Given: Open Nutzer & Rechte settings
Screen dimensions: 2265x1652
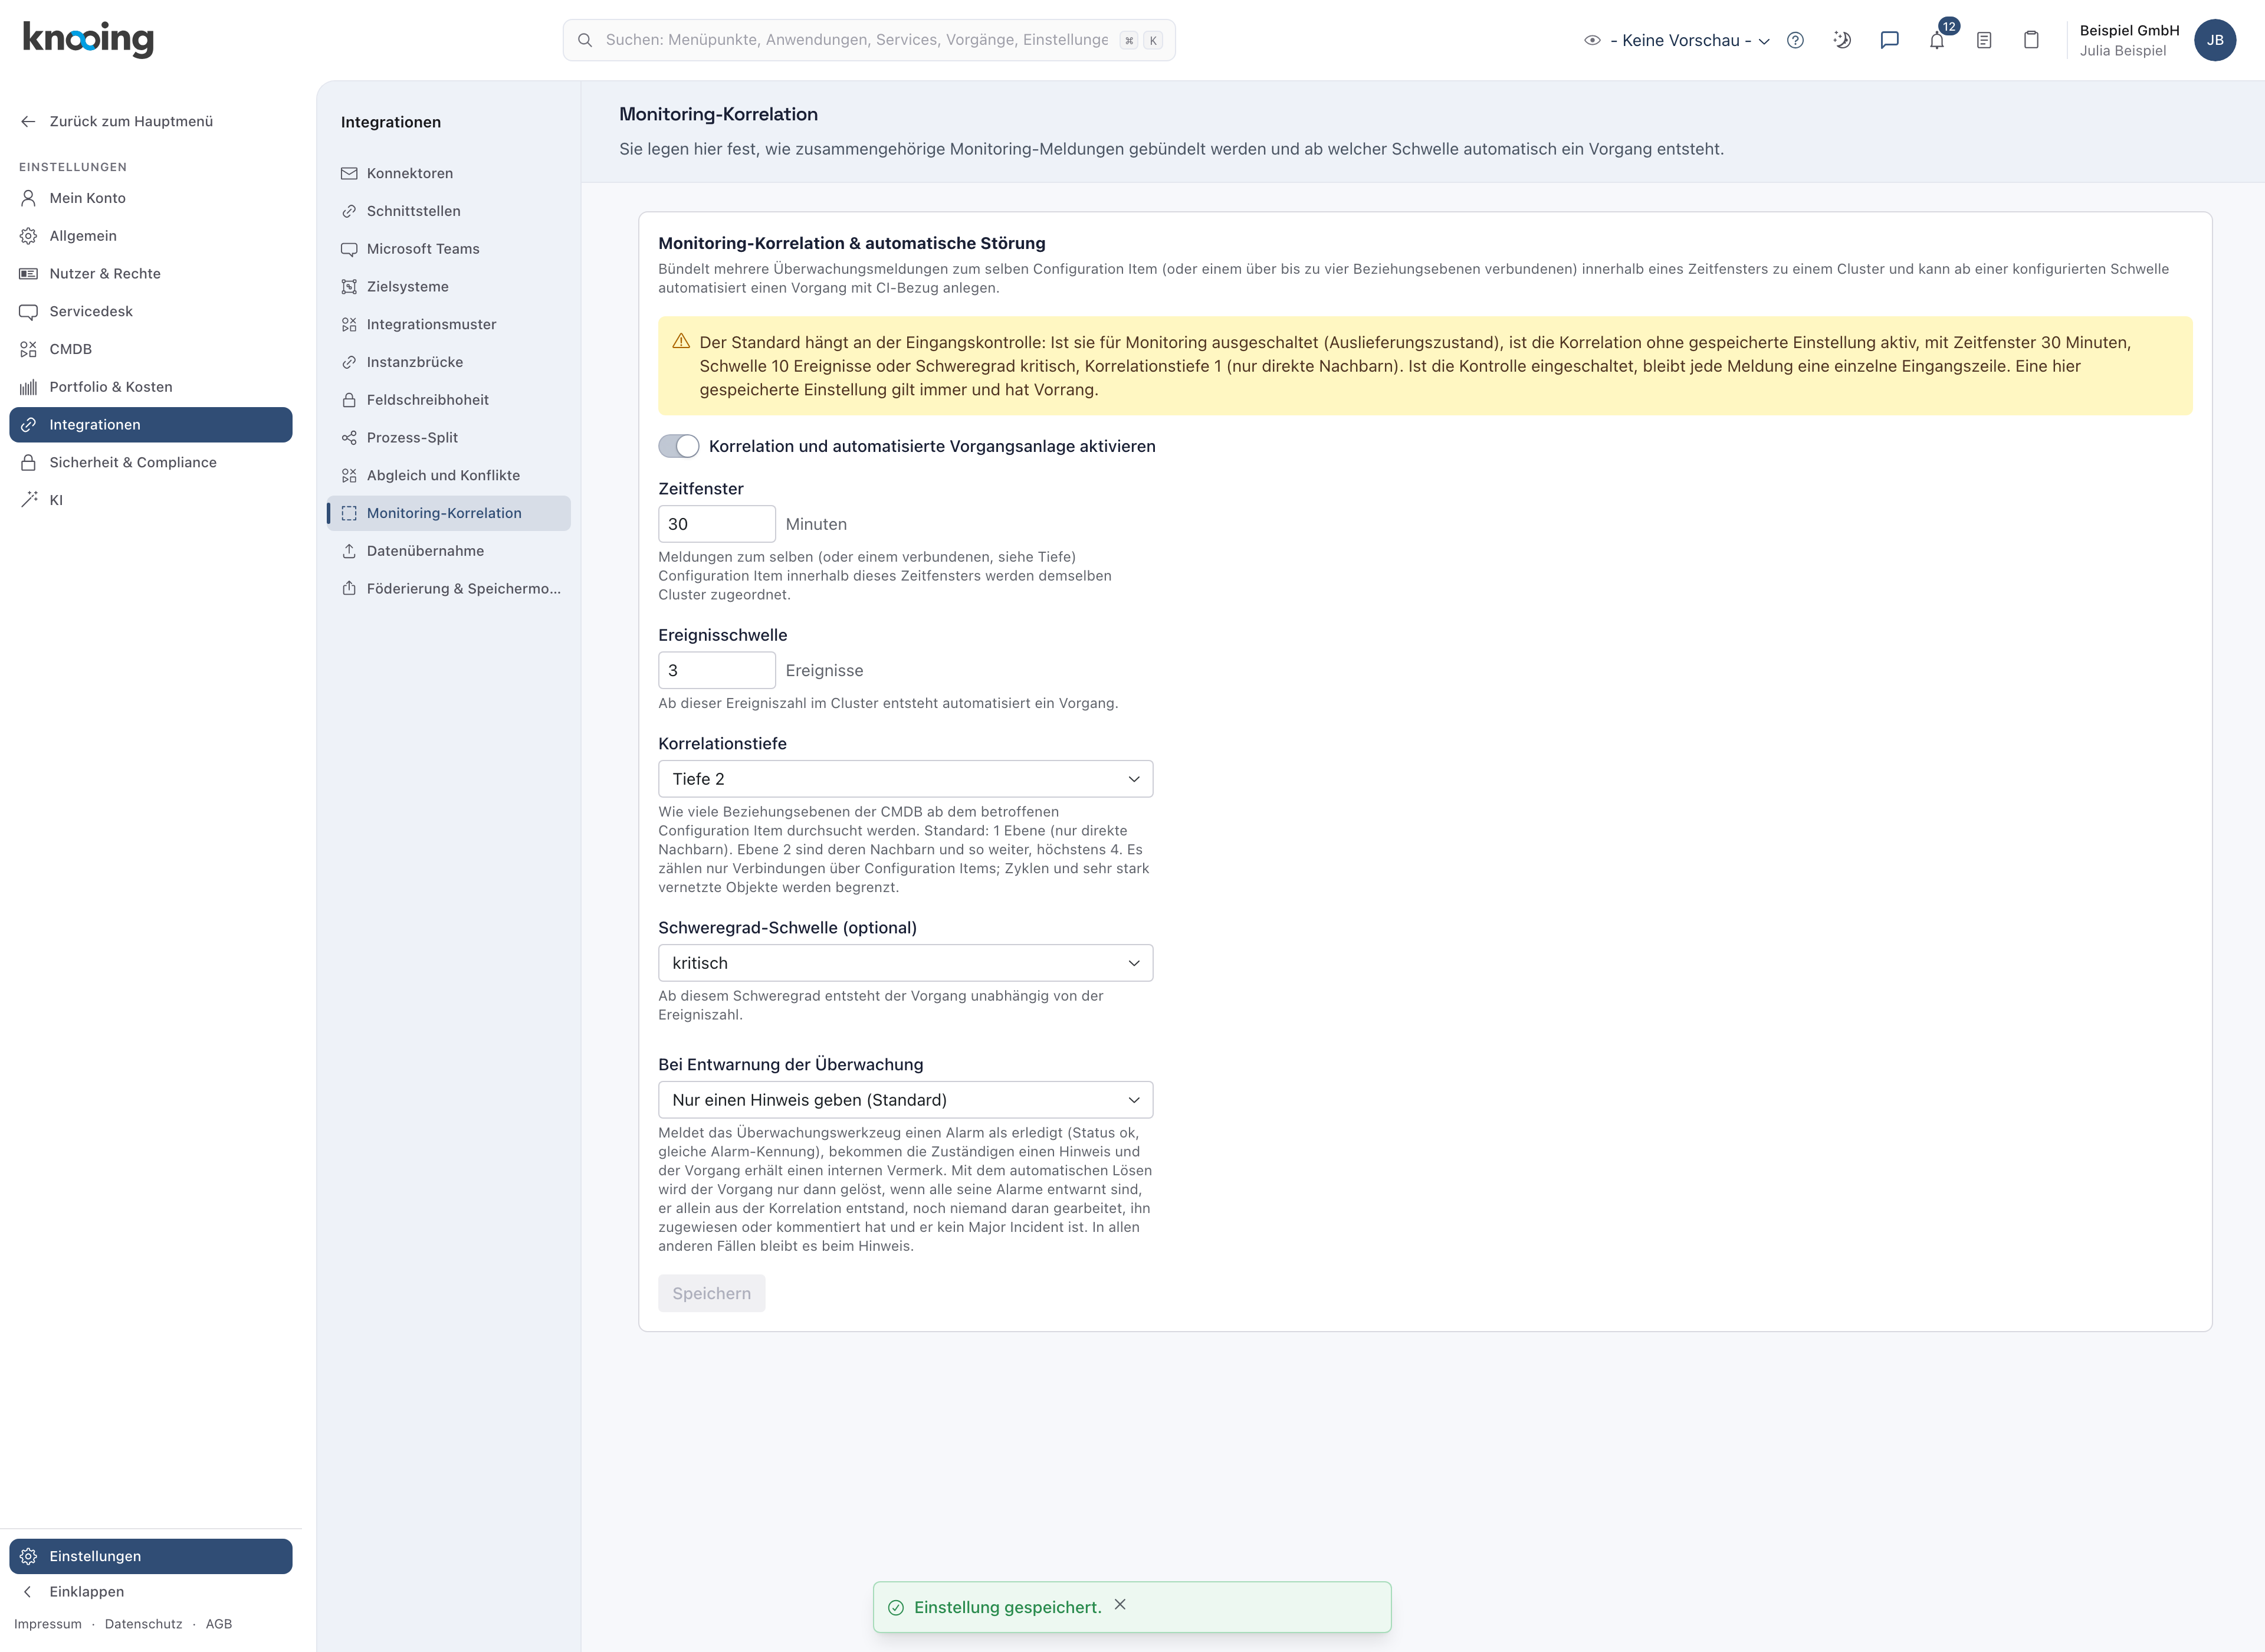Looking at the screenshot, I should (151, 274).
